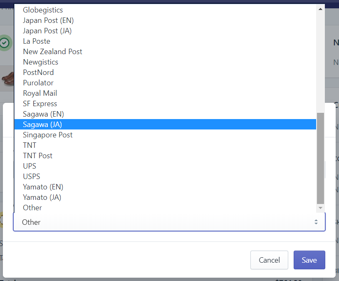Click the brown shoe product thumbnail
The width and height of the screenshot is (339, 281).
pos(8,79)
